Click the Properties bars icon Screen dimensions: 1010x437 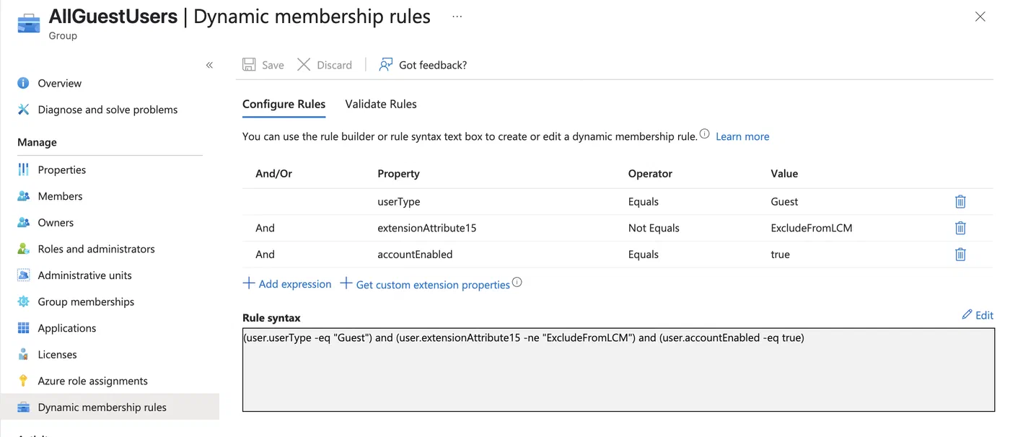[x=24, y=169]
